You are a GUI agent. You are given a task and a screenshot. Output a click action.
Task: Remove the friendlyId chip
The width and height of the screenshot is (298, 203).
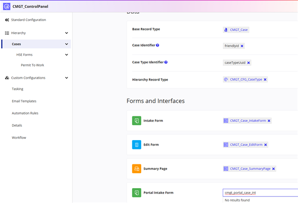click(242, 46)
